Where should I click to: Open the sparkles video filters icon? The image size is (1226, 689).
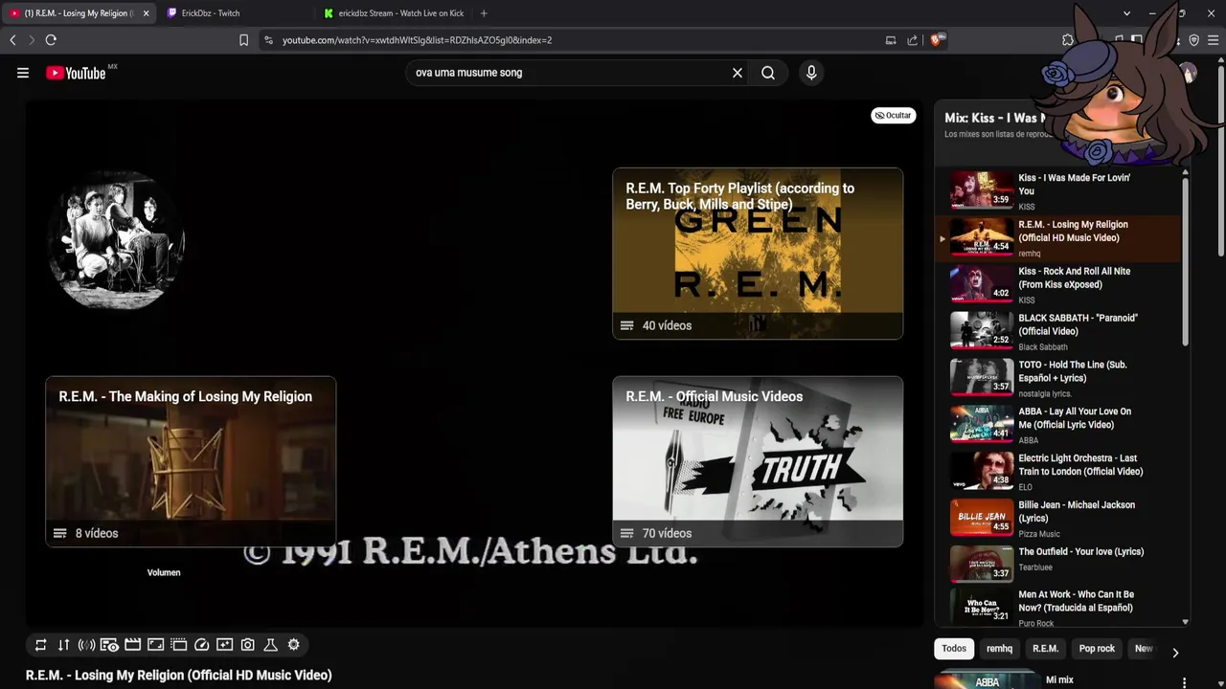[x=224, y=645]
